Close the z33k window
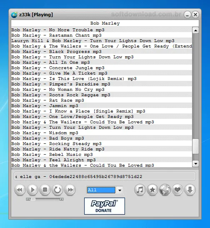210x228 pixels. (x=195, y=15)
